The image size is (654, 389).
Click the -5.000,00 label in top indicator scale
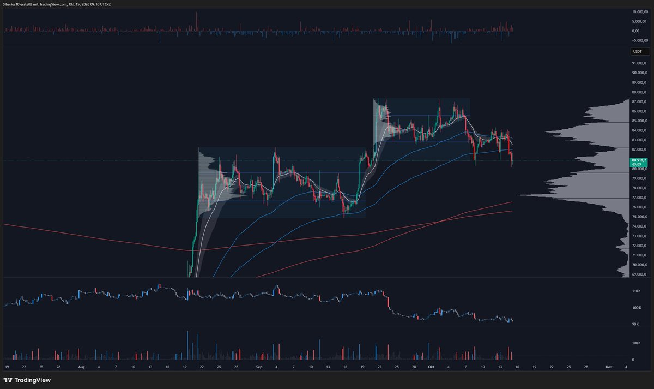point(640,41)
